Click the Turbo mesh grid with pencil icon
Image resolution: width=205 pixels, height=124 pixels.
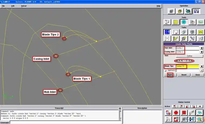tap(175, 38)
